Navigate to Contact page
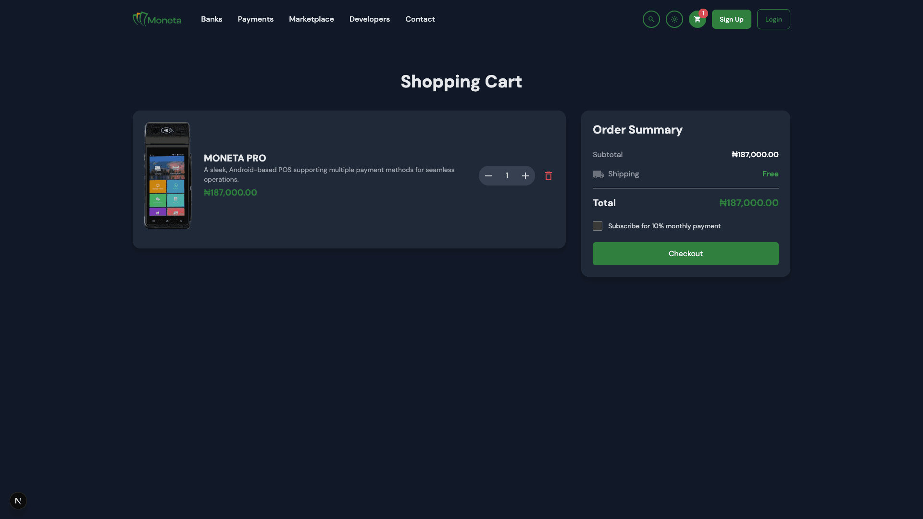Viewport: 923px width, 519px height. tap(420, 19)
